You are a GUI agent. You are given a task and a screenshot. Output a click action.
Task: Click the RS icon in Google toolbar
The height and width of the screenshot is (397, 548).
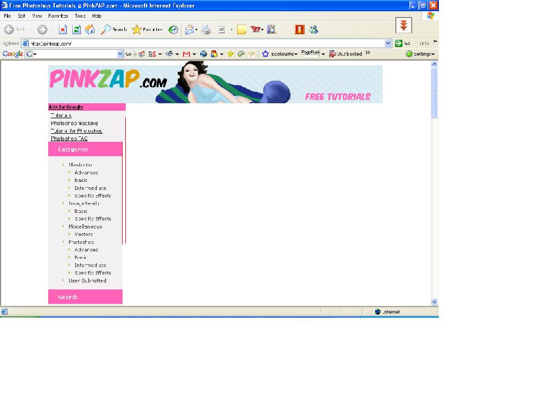152,54
